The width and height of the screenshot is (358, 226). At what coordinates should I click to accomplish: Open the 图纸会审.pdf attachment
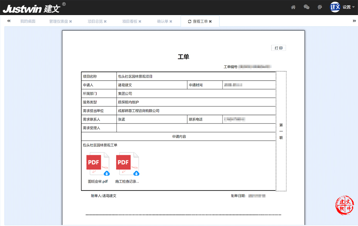95,163
